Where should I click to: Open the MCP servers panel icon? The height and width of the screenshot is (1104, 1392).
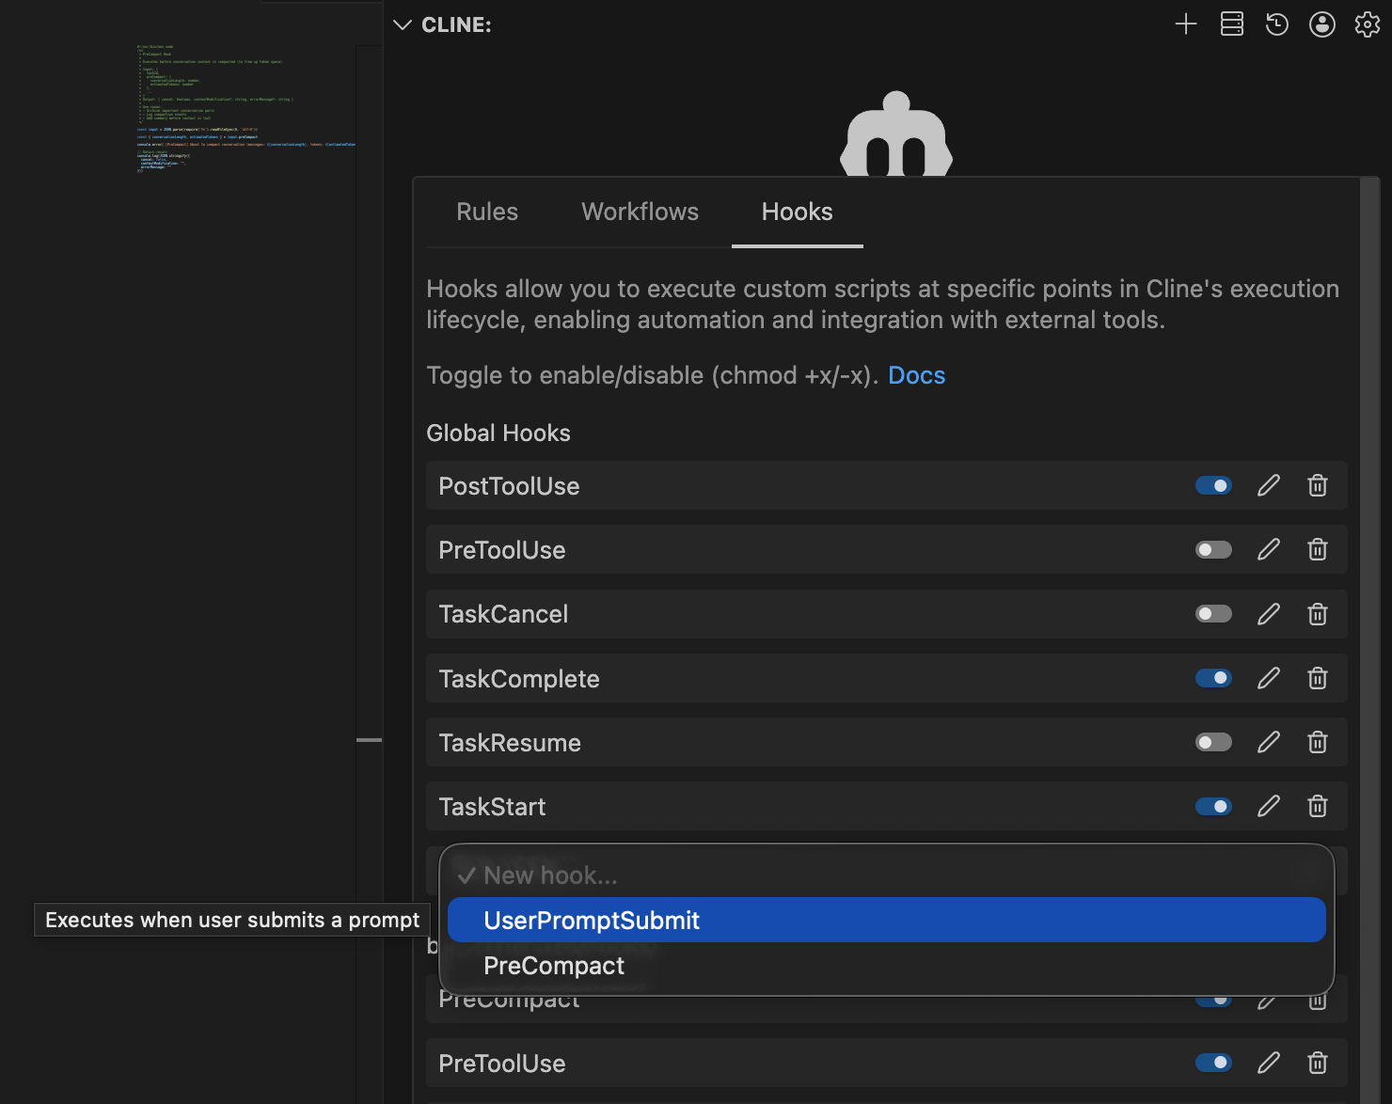pyautogui.click(x=1230, y=24)
